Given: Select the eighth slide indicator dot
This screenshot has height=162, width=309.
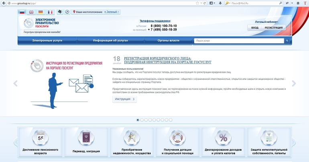Looking at the screenshot, I should point(167,120).
